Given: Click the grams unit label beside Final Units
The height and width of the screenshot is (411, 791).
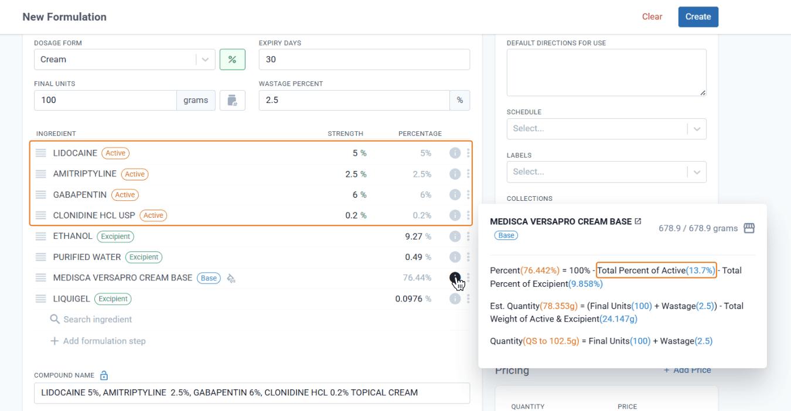Looking at the screenshot, I should pos(196,100).
